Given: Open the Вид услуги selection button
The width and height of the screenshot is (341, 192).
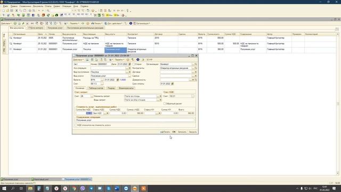Looking at the screenshot, I should coord(129,76).
